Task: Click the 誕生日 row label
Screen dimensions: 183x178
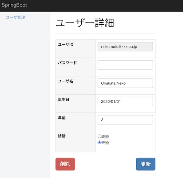Action: pos(64,100)
